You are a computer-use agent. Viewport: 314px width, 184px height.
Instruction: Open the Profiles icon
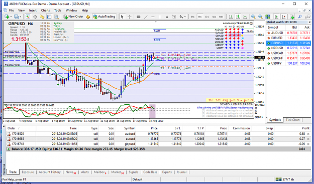coord(16,17)
